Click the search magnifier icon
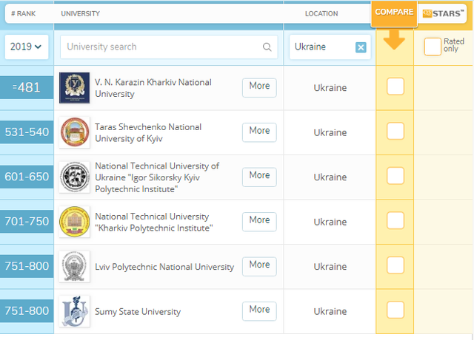 point(267,47)
